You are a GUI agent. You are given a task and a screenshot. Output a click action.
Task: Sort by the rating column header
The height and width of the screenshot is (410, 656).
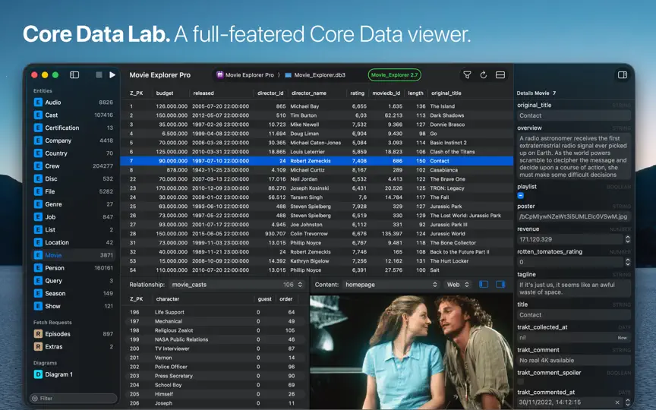pyautogui.click(x=358, y=93)
